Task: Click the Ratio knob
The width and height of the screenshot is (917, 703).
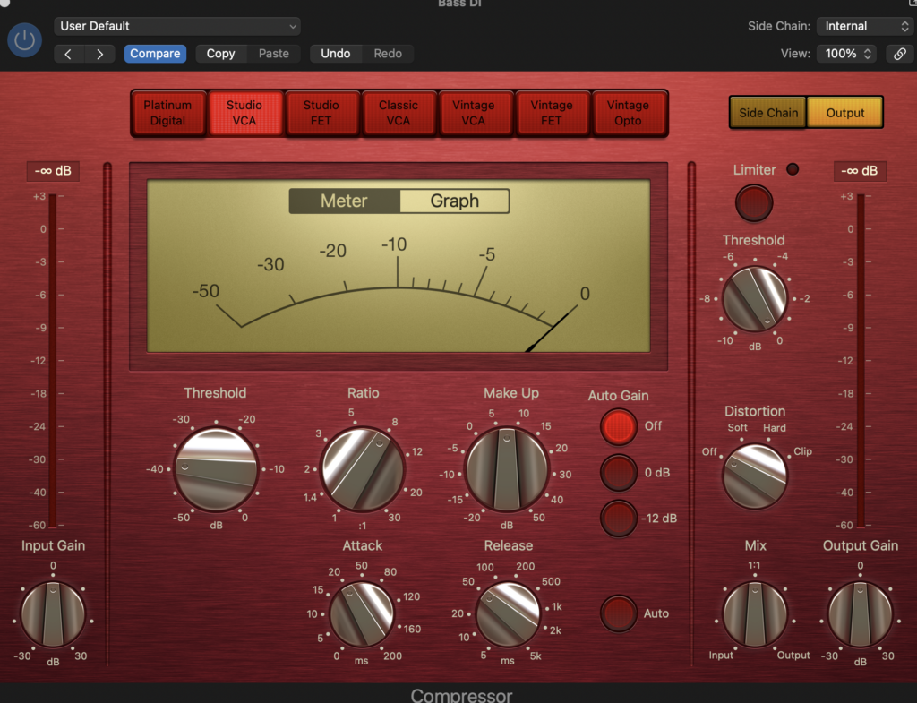Action: [x=363, y=469]
